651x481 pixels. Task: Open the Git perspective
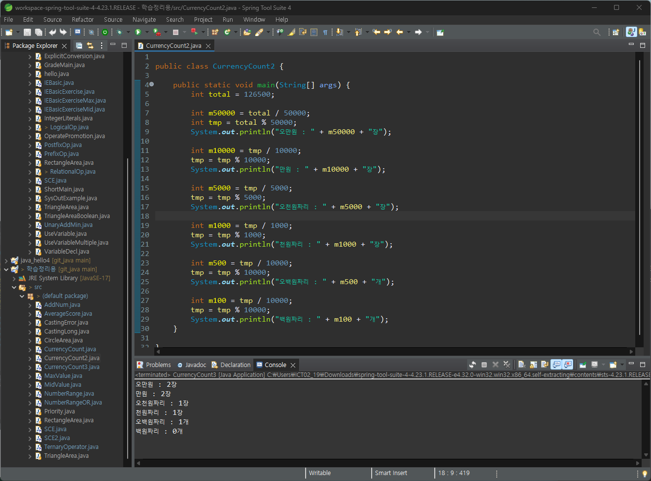(643, 32)
